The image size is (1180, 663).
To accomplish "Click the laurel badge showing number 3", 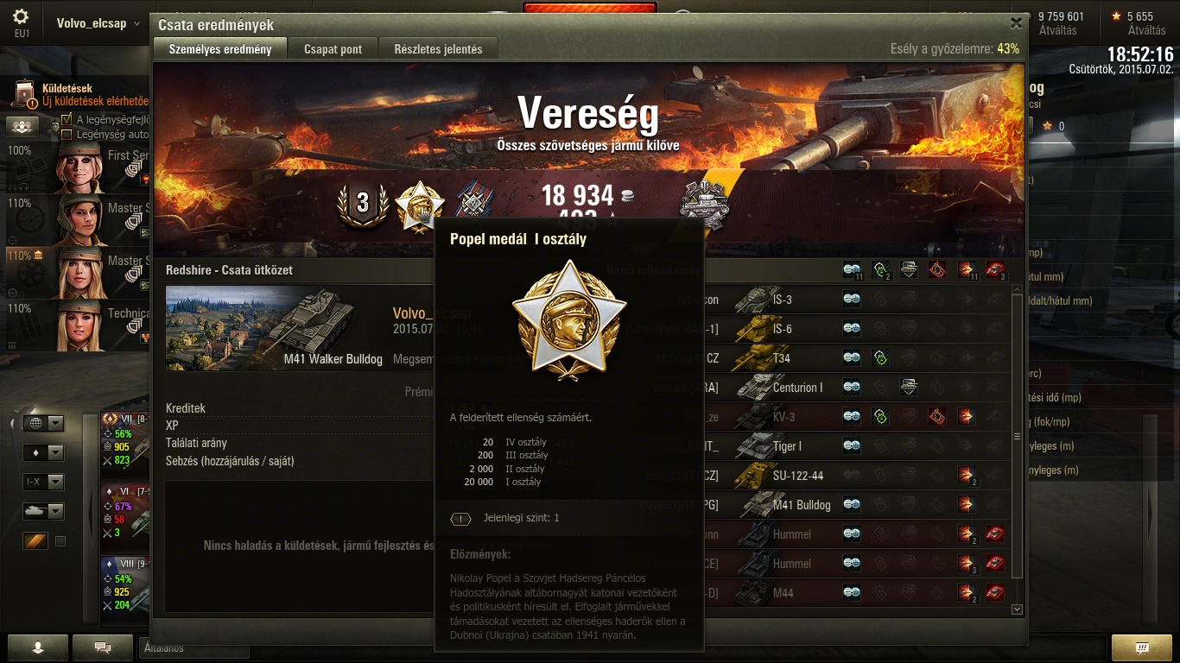I will click(x=362, y=205).
